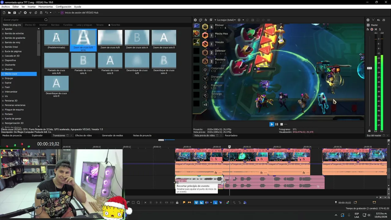Viewport: 391px width, 220px height.
Task: Toggle the preview overlays grid icon
Action: pyautogui.click(x=239, y=20)
